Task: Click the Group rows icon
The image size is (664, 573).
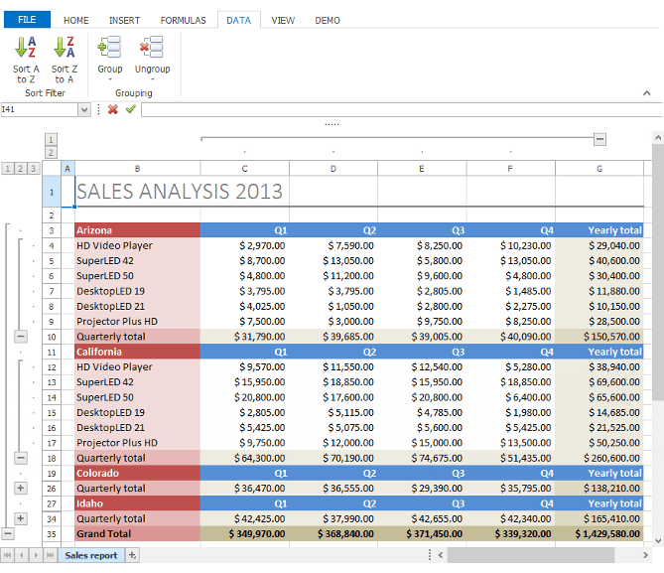Action: coord(109,48)
